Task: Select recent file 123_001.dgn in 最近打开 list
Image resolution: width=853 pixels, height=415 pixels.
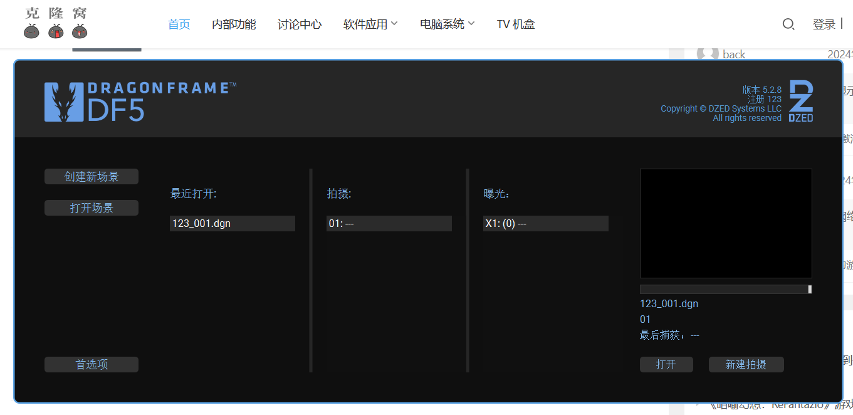Action: pos(233,224)
